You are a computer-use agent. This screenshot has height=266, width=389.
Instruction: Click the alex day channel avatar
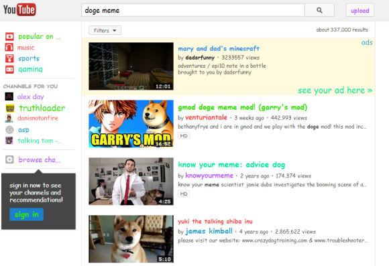tap(9, 96)
